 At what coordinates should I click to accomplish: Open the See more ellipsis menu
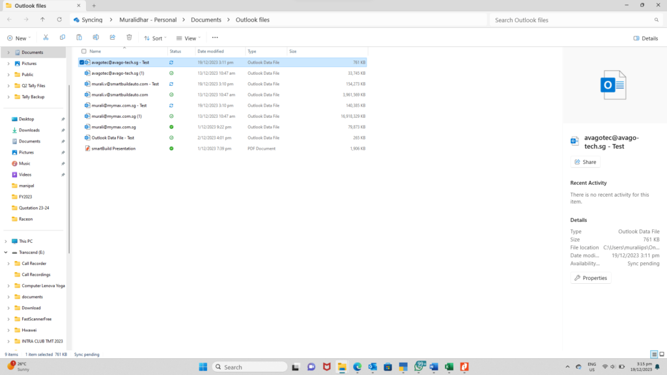point(215,38)
